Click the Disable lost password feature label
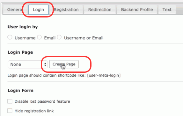This screenshot has height=116, width=183. point(42,101)
